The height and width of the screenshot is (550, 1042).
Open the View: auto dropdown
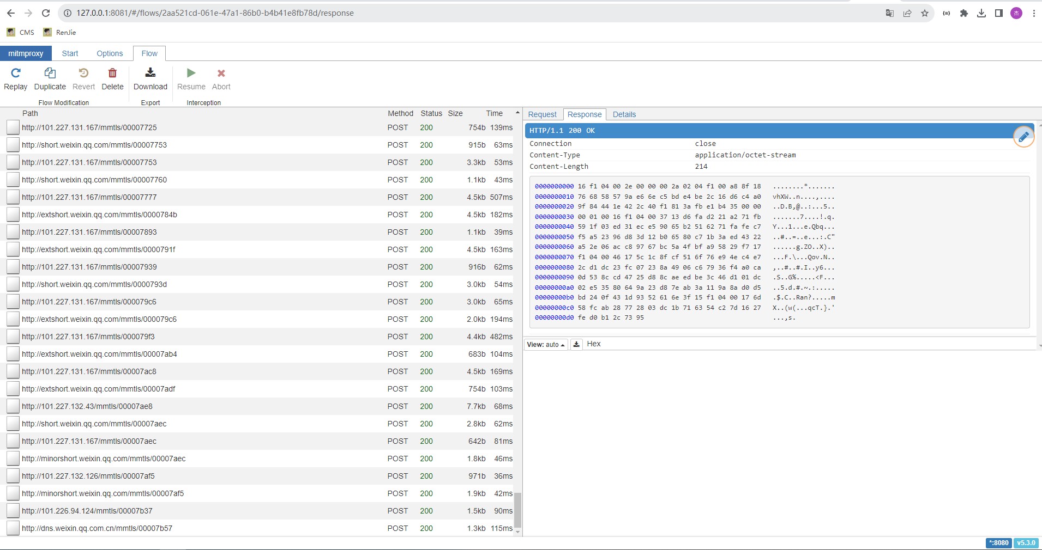coord(546,344)
